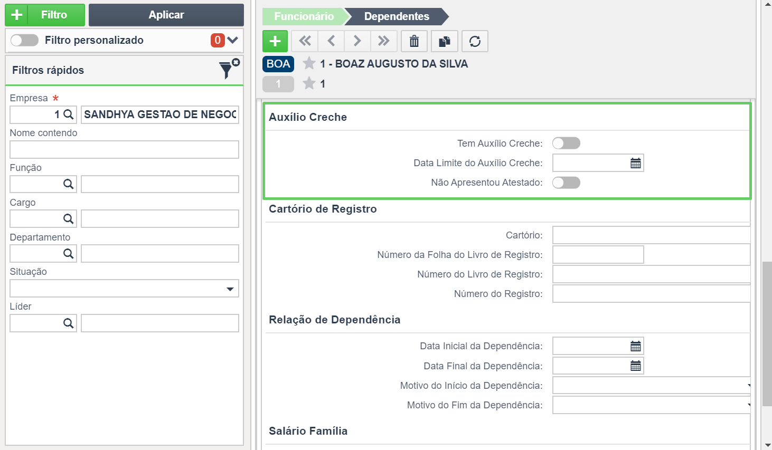Click the SANDHYA GESTAO company name field
The height and width of the screenshot is (450, 772).
click(x=160, y=114)
